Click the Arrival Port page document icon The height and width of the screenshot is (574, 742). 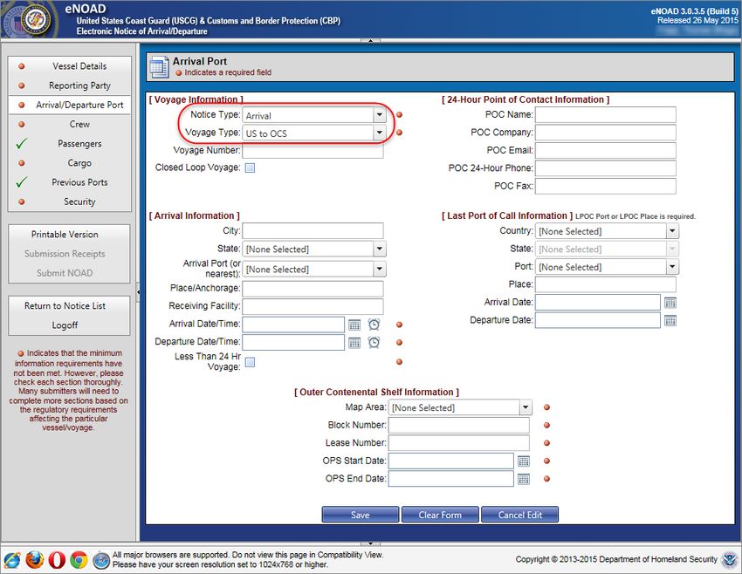[x=160, y=67]
